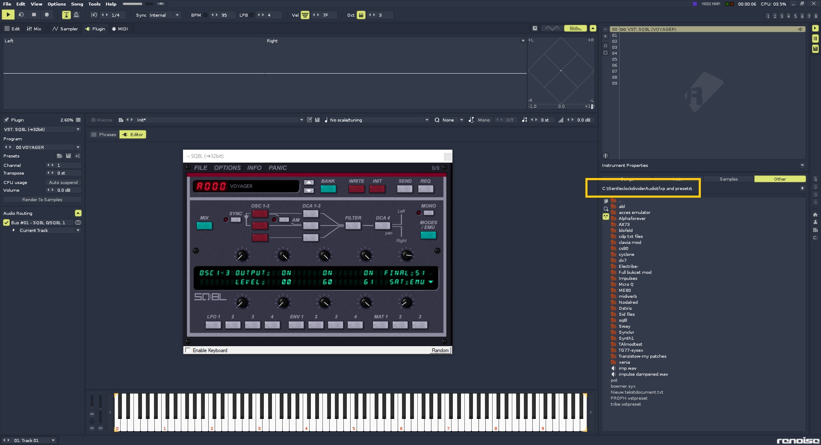The width and height of the screenshot is (821, 445).
Task: Switch to the MIDI tab
Action: 120,29
